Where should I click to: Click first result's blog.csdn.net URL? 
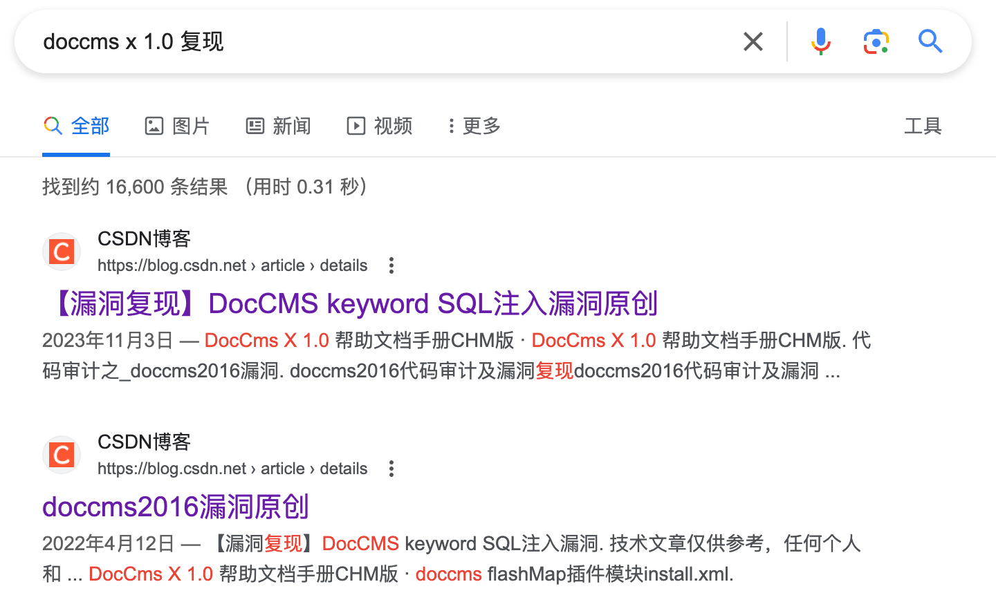(232, 265)
